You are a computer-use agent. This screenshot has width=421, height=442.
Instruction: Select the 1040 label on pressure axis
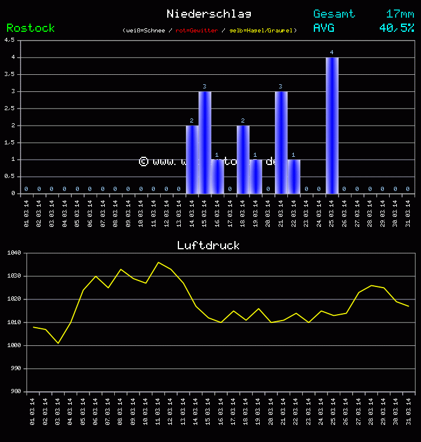point(14,253)
